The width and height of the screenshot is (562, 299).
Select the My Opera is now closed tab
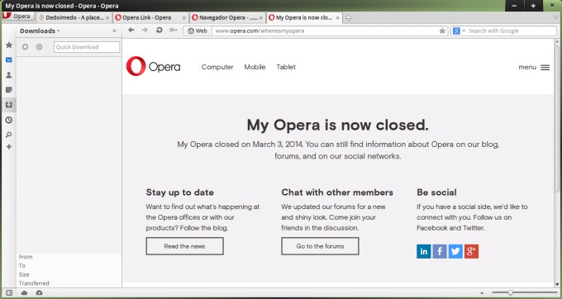tap(304, 17)
